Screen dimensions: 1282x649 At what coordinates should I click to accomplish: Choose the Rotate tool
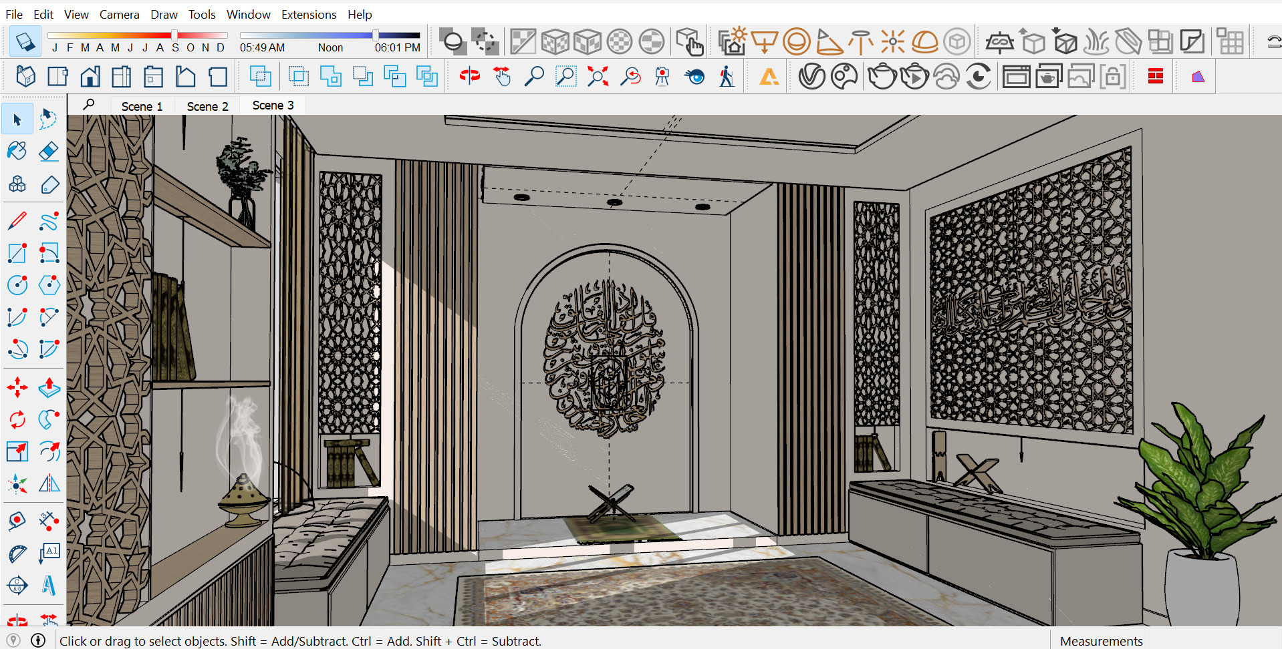tap(17, 419)
